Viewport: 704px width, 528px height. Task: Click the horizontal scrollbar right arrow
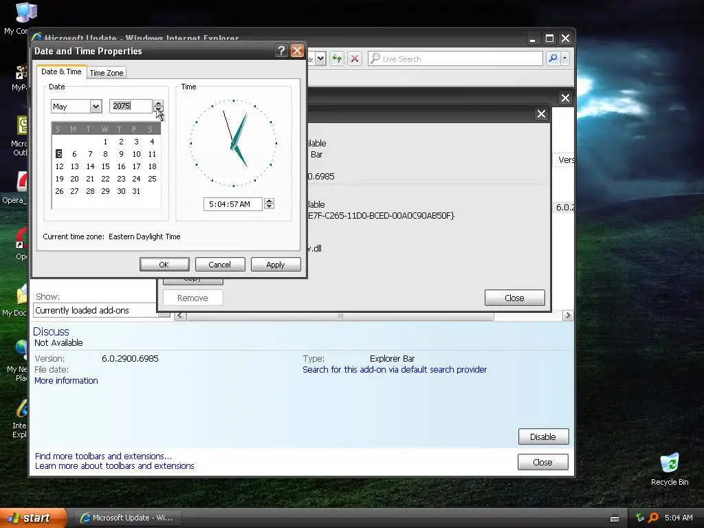pyautogui.click(x=568, y=316)
